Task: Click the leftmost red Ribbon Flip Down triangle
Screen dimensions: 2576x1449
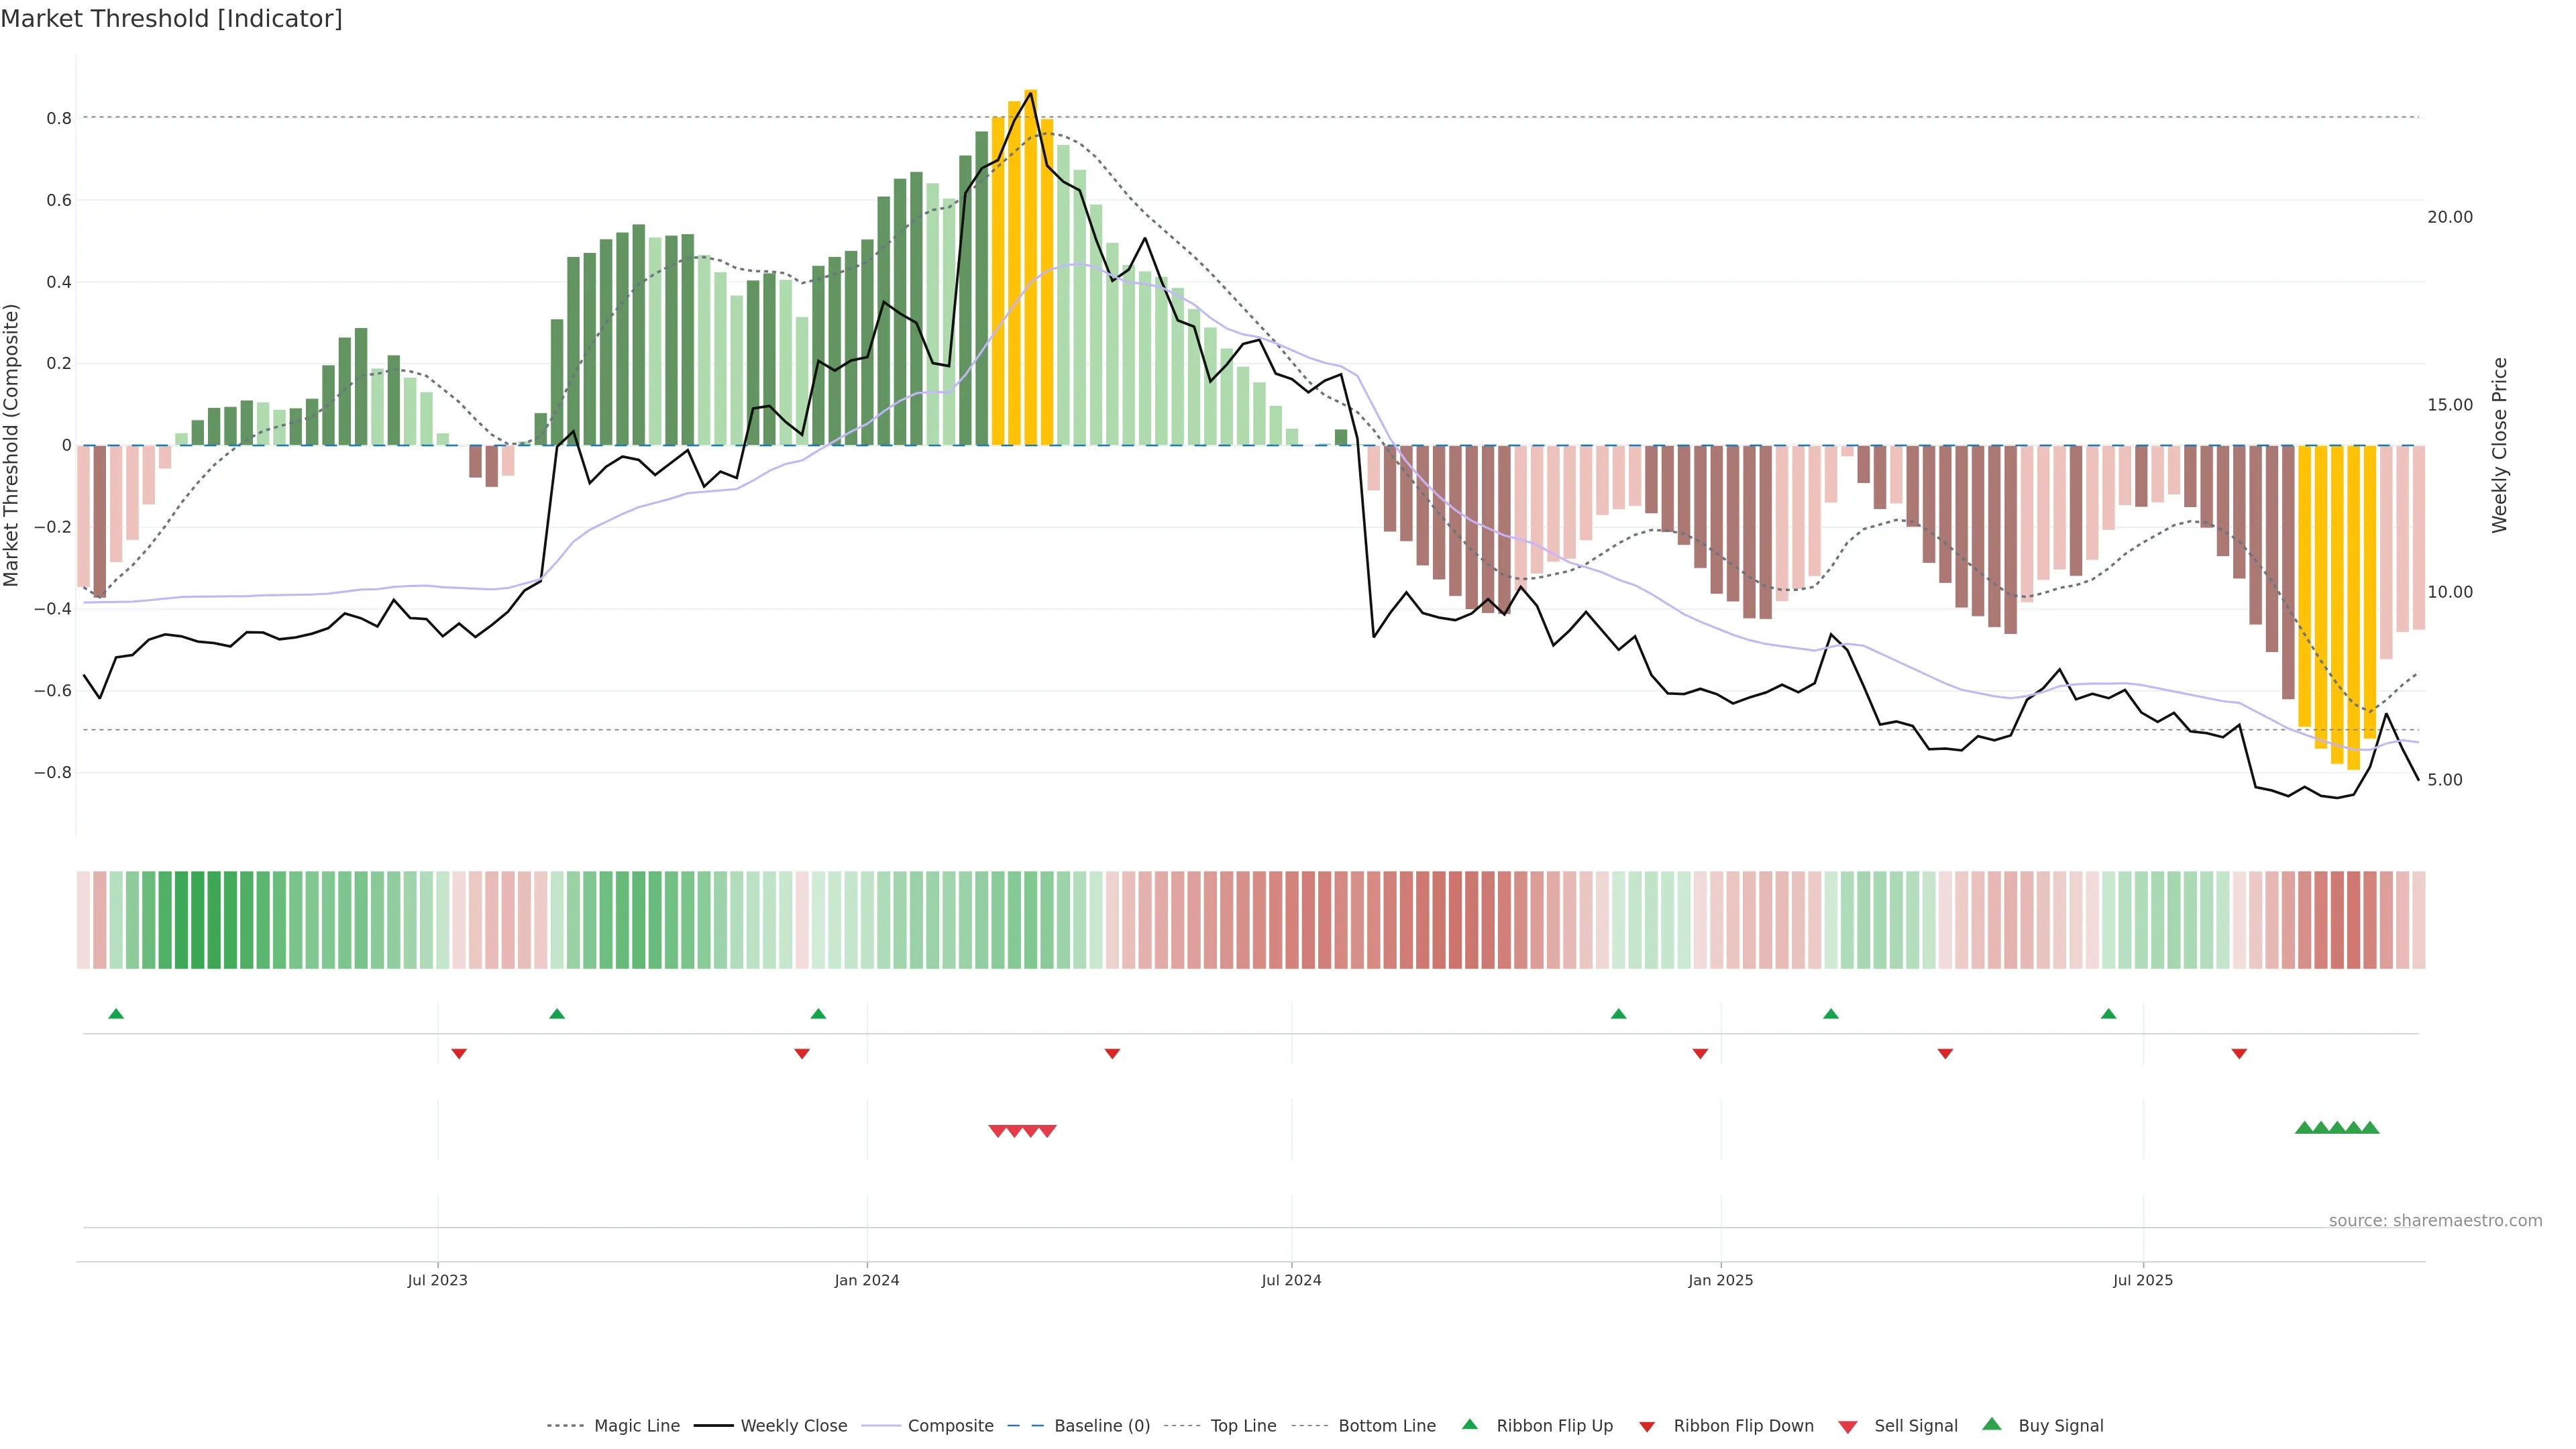Action: [x=459, y=1054]
